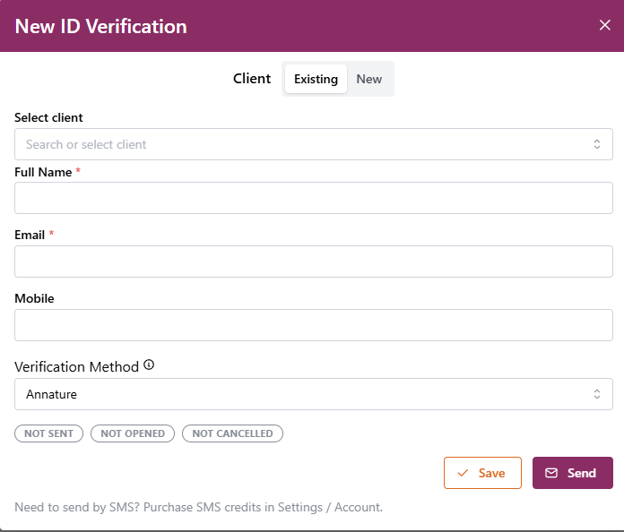The width and height of the screenshot is (624, 532).
Task: Switch client type to Existing
Action: pos(316,79)
